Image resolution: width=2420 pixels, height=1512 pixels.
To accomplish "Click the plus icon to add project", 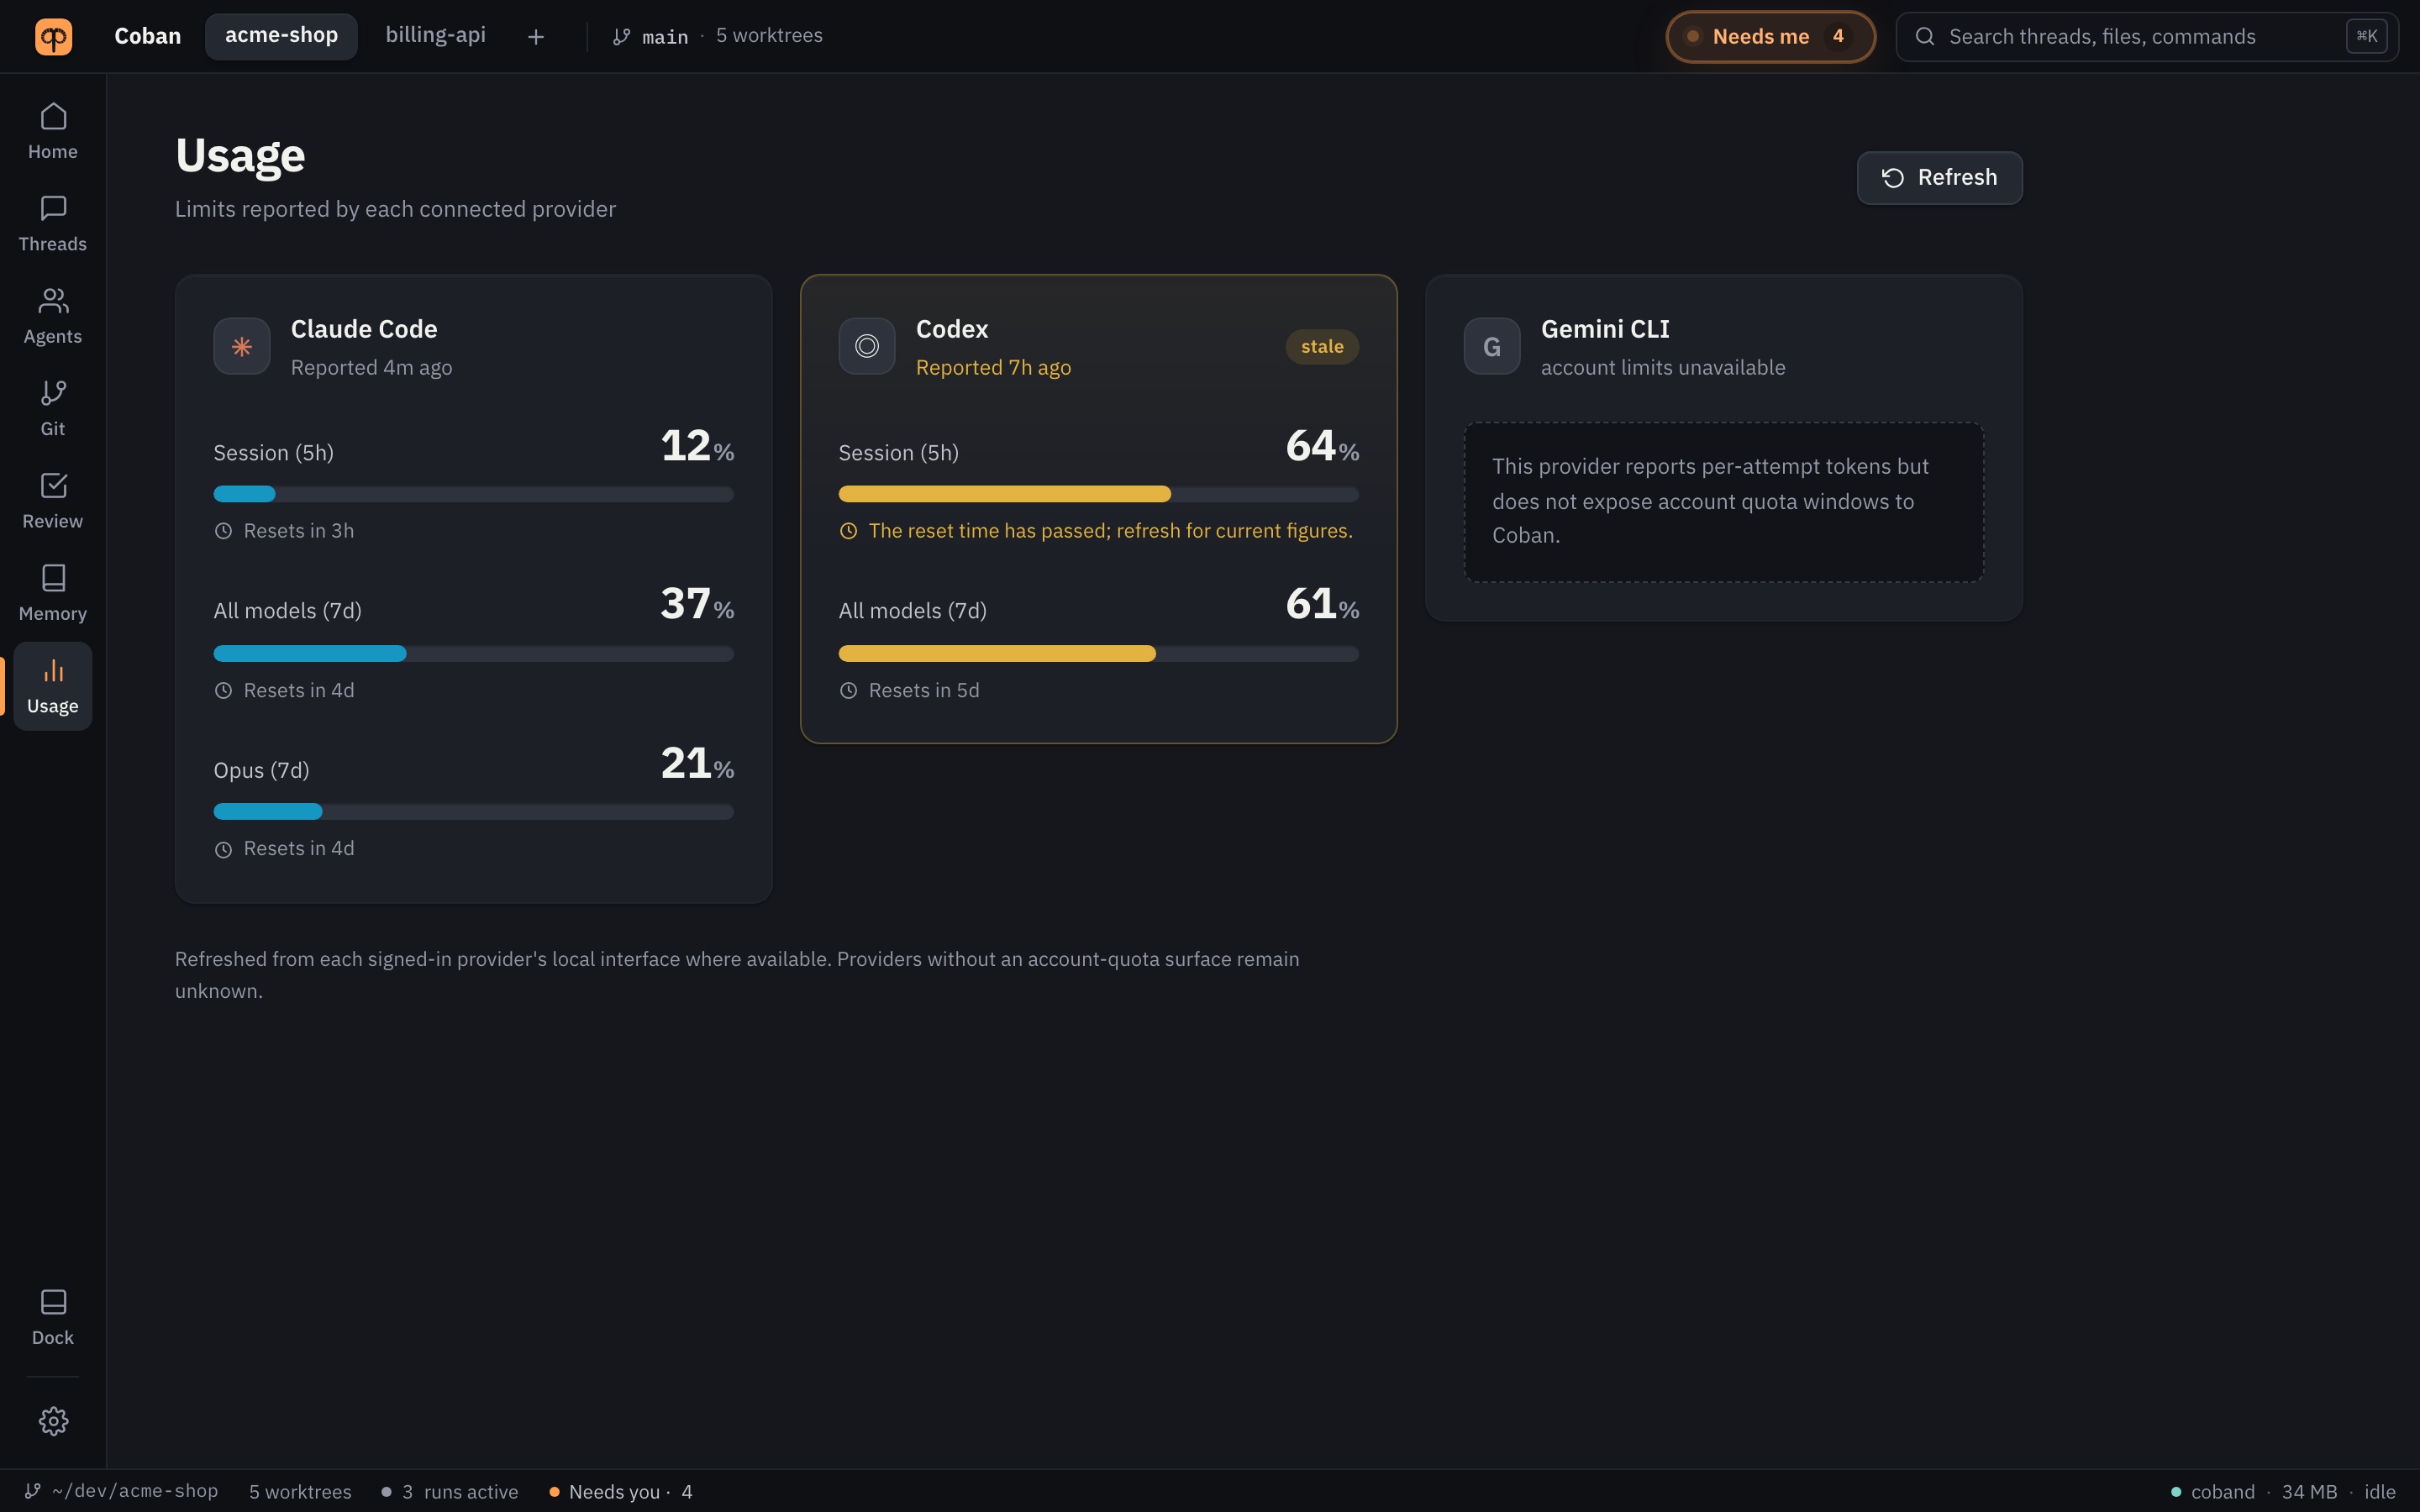I will pyautogui.click(x=536, y=37).
